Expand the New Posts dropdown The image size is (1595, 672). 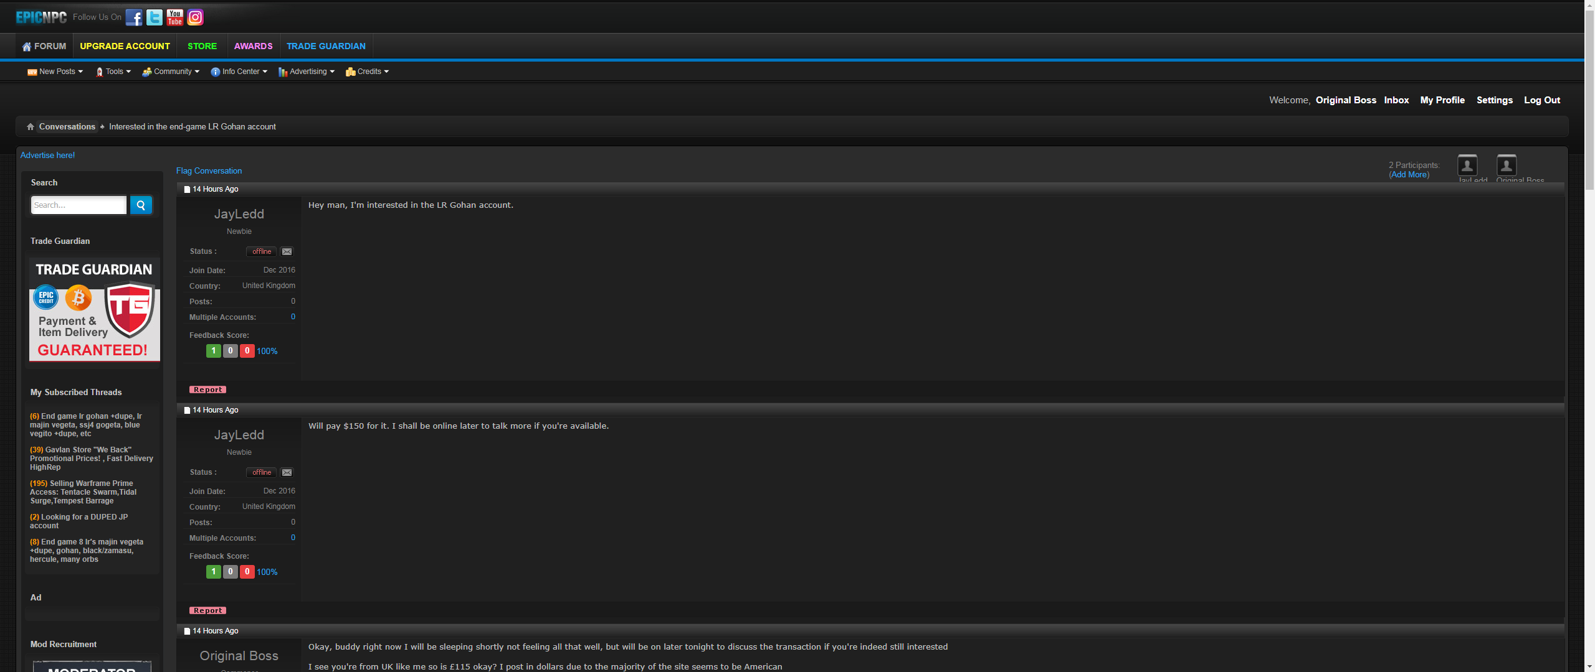tap(55, 72)
